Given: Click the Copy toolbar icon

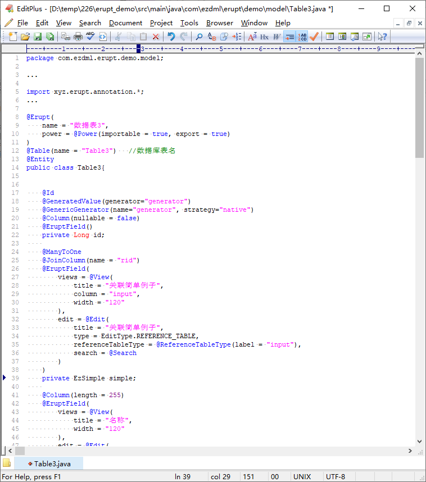Looking at the screenshot, I should (131, 37).
